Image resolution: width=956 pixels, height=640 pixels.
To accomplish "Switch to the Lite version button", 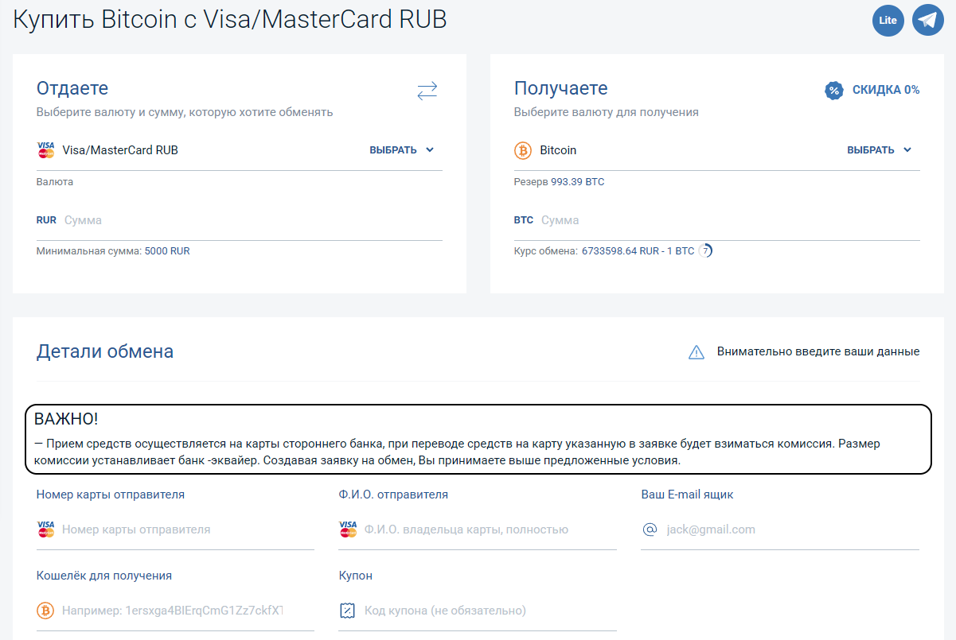I will (888, 21).
